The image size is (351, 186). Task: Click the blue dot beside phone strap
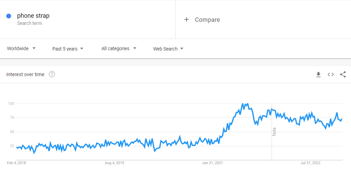coord(9,16)
